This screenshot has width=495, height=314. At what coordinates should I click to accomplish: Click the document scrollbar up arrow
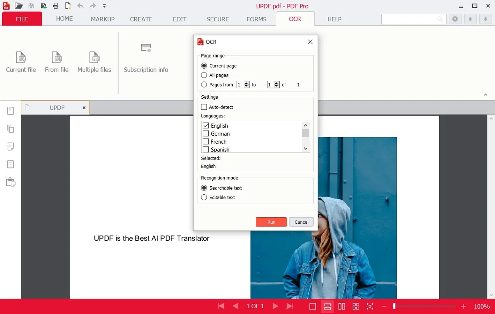(491, 119)
